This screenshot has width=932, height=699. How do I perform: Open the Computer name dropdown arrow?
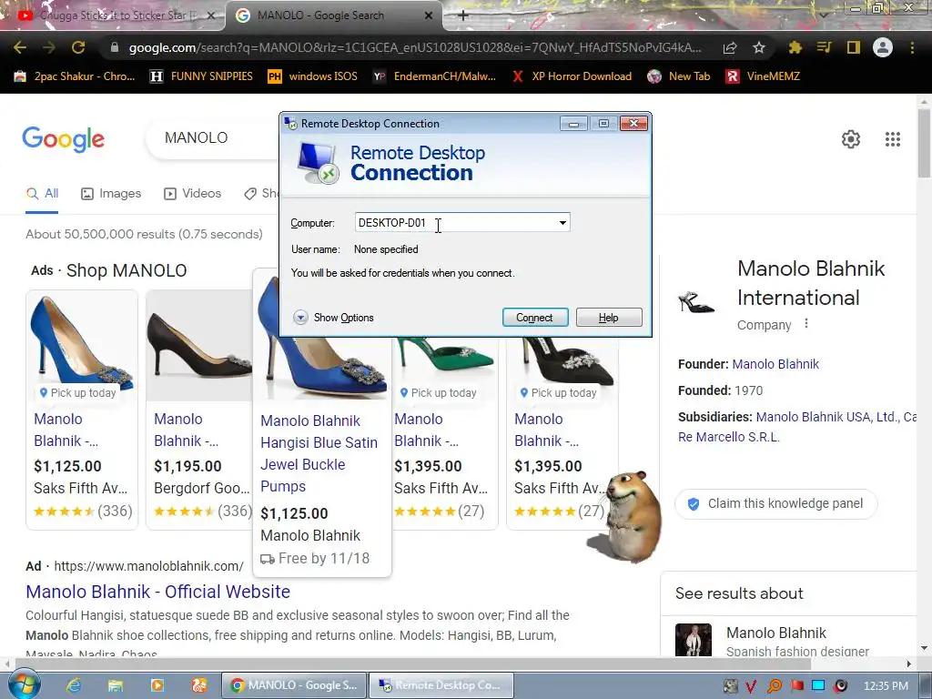pyautogui.click(x=562, y=223)
